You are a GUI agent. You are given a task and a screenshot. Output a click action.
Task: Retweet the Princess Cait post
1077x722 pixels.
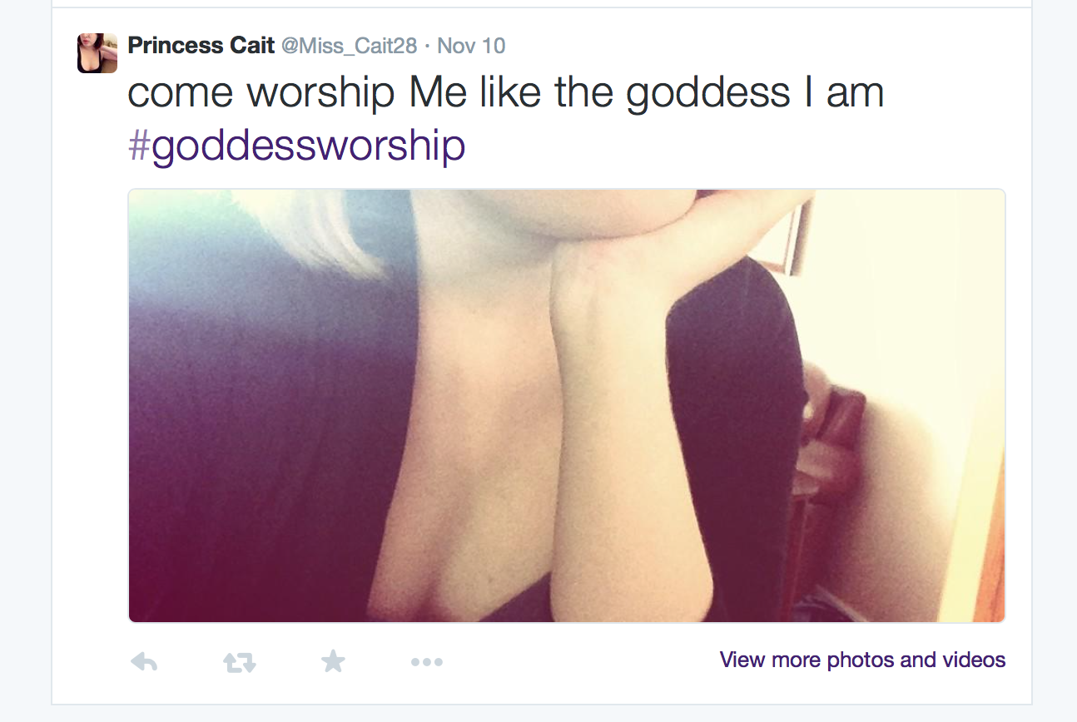click(240, 662)
